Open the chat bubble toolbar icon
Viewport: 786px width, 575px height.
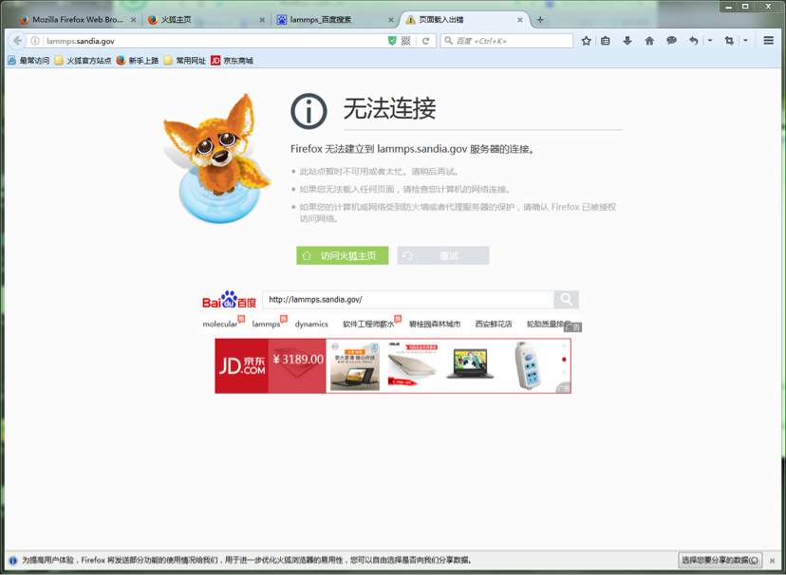[x=671, y=41]
